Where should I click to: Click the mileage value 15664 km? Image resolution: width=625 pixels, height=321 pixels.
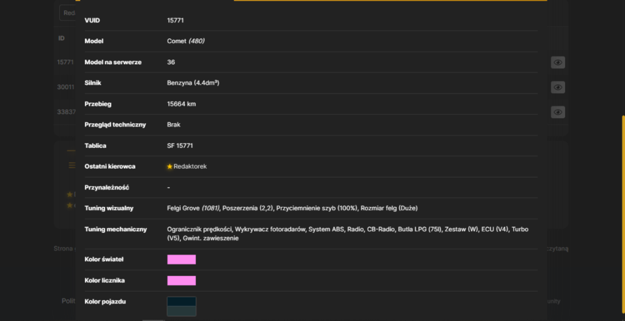[181, 104]
